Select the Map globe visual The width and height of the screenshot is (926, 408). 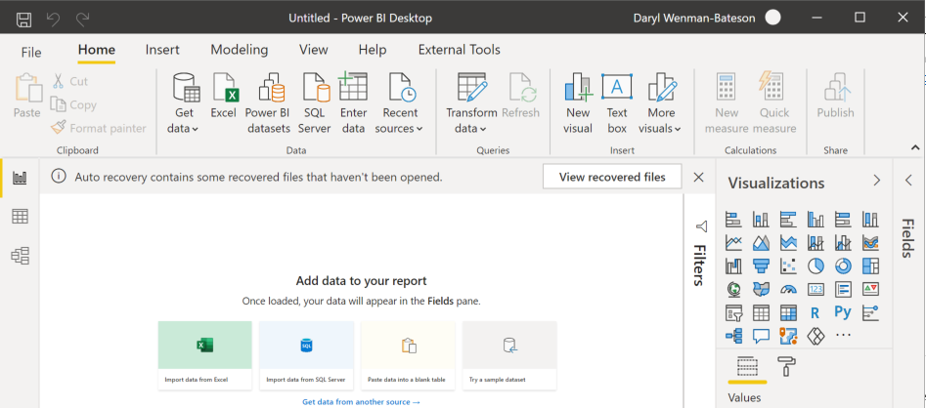tap(733, 290)
